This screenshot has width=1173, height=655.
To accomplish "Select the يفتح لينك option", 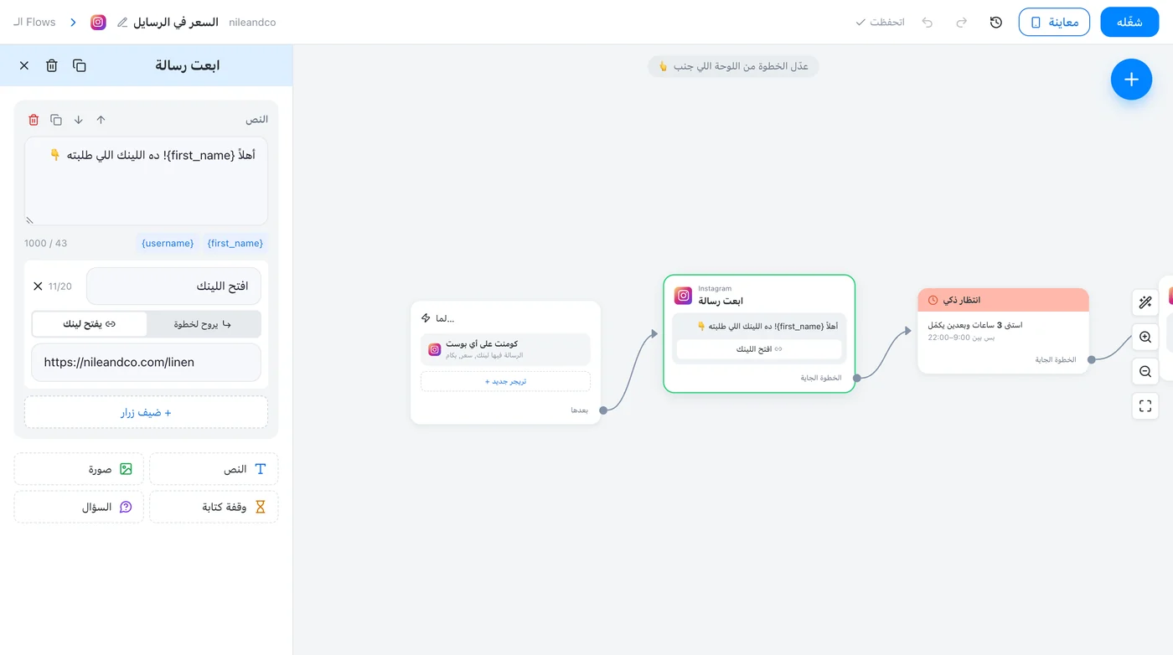I will point(89,324).
